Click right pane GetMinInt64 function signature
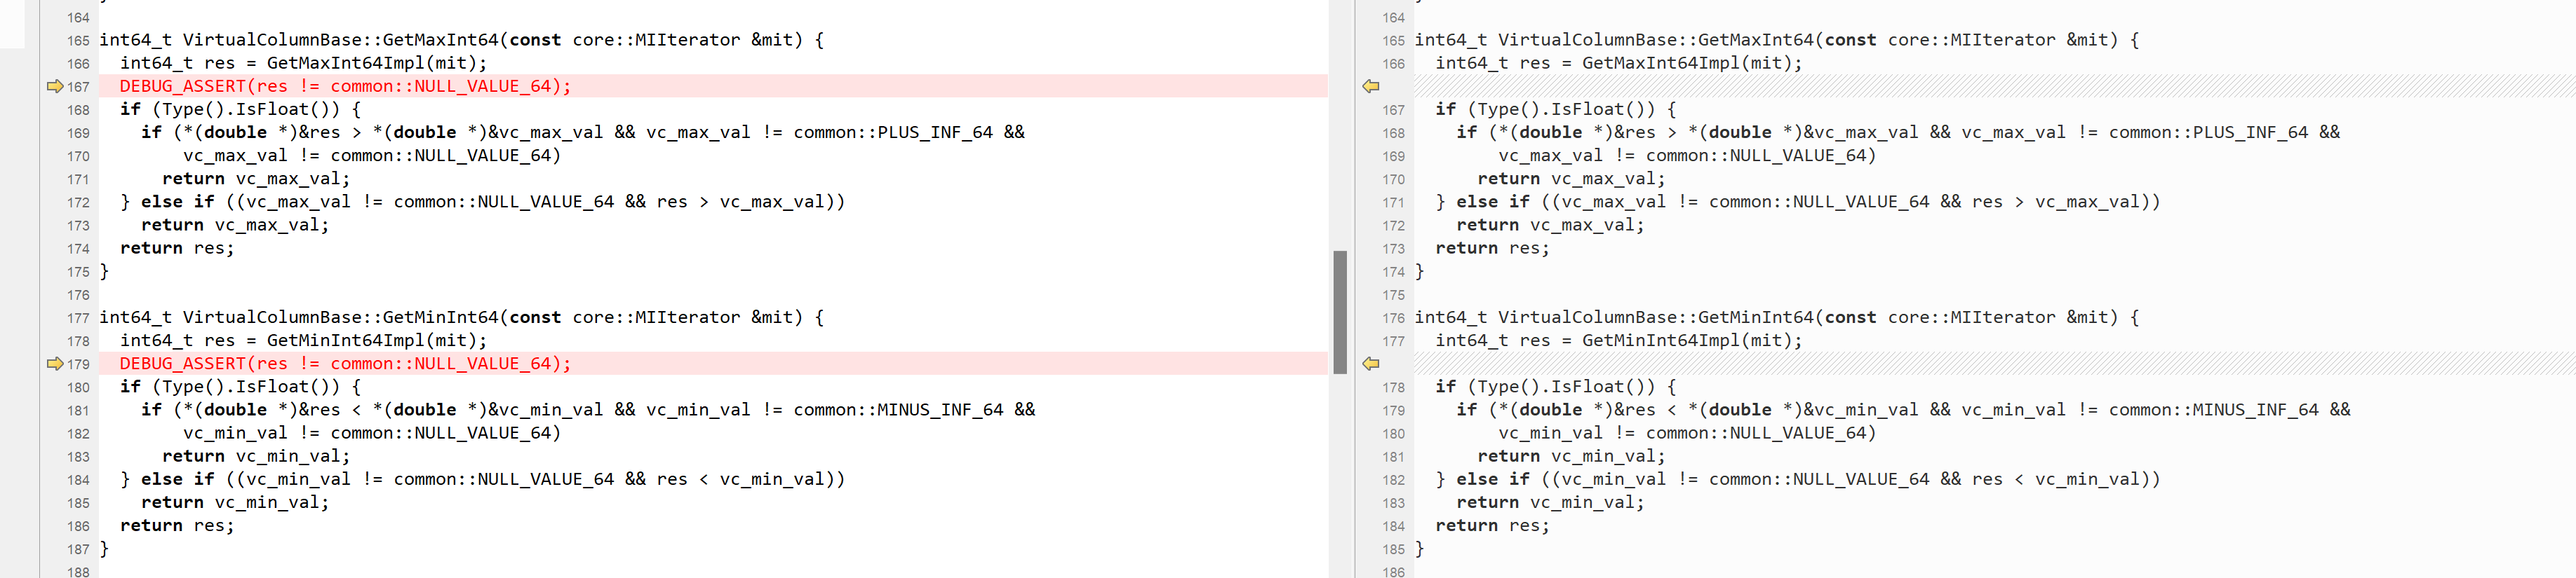 click(x=1777, y=317)
